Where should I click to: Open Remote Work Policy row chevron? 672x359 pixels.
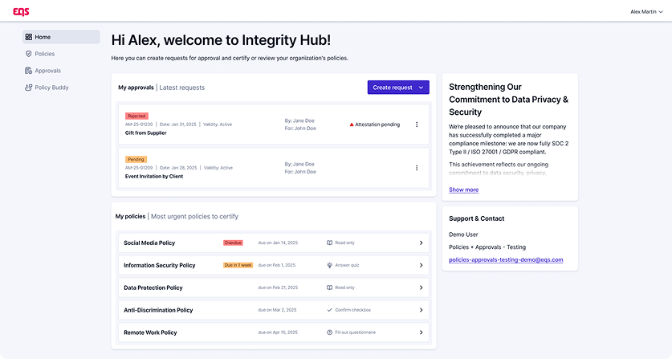point(421,332)
